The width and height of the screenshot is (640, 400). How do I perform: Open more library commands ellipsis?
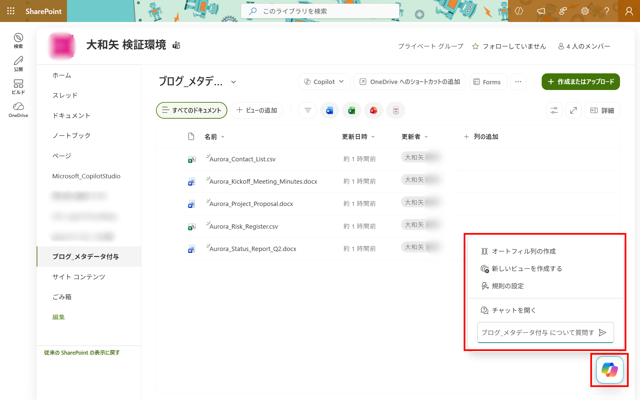coord(518,82)
